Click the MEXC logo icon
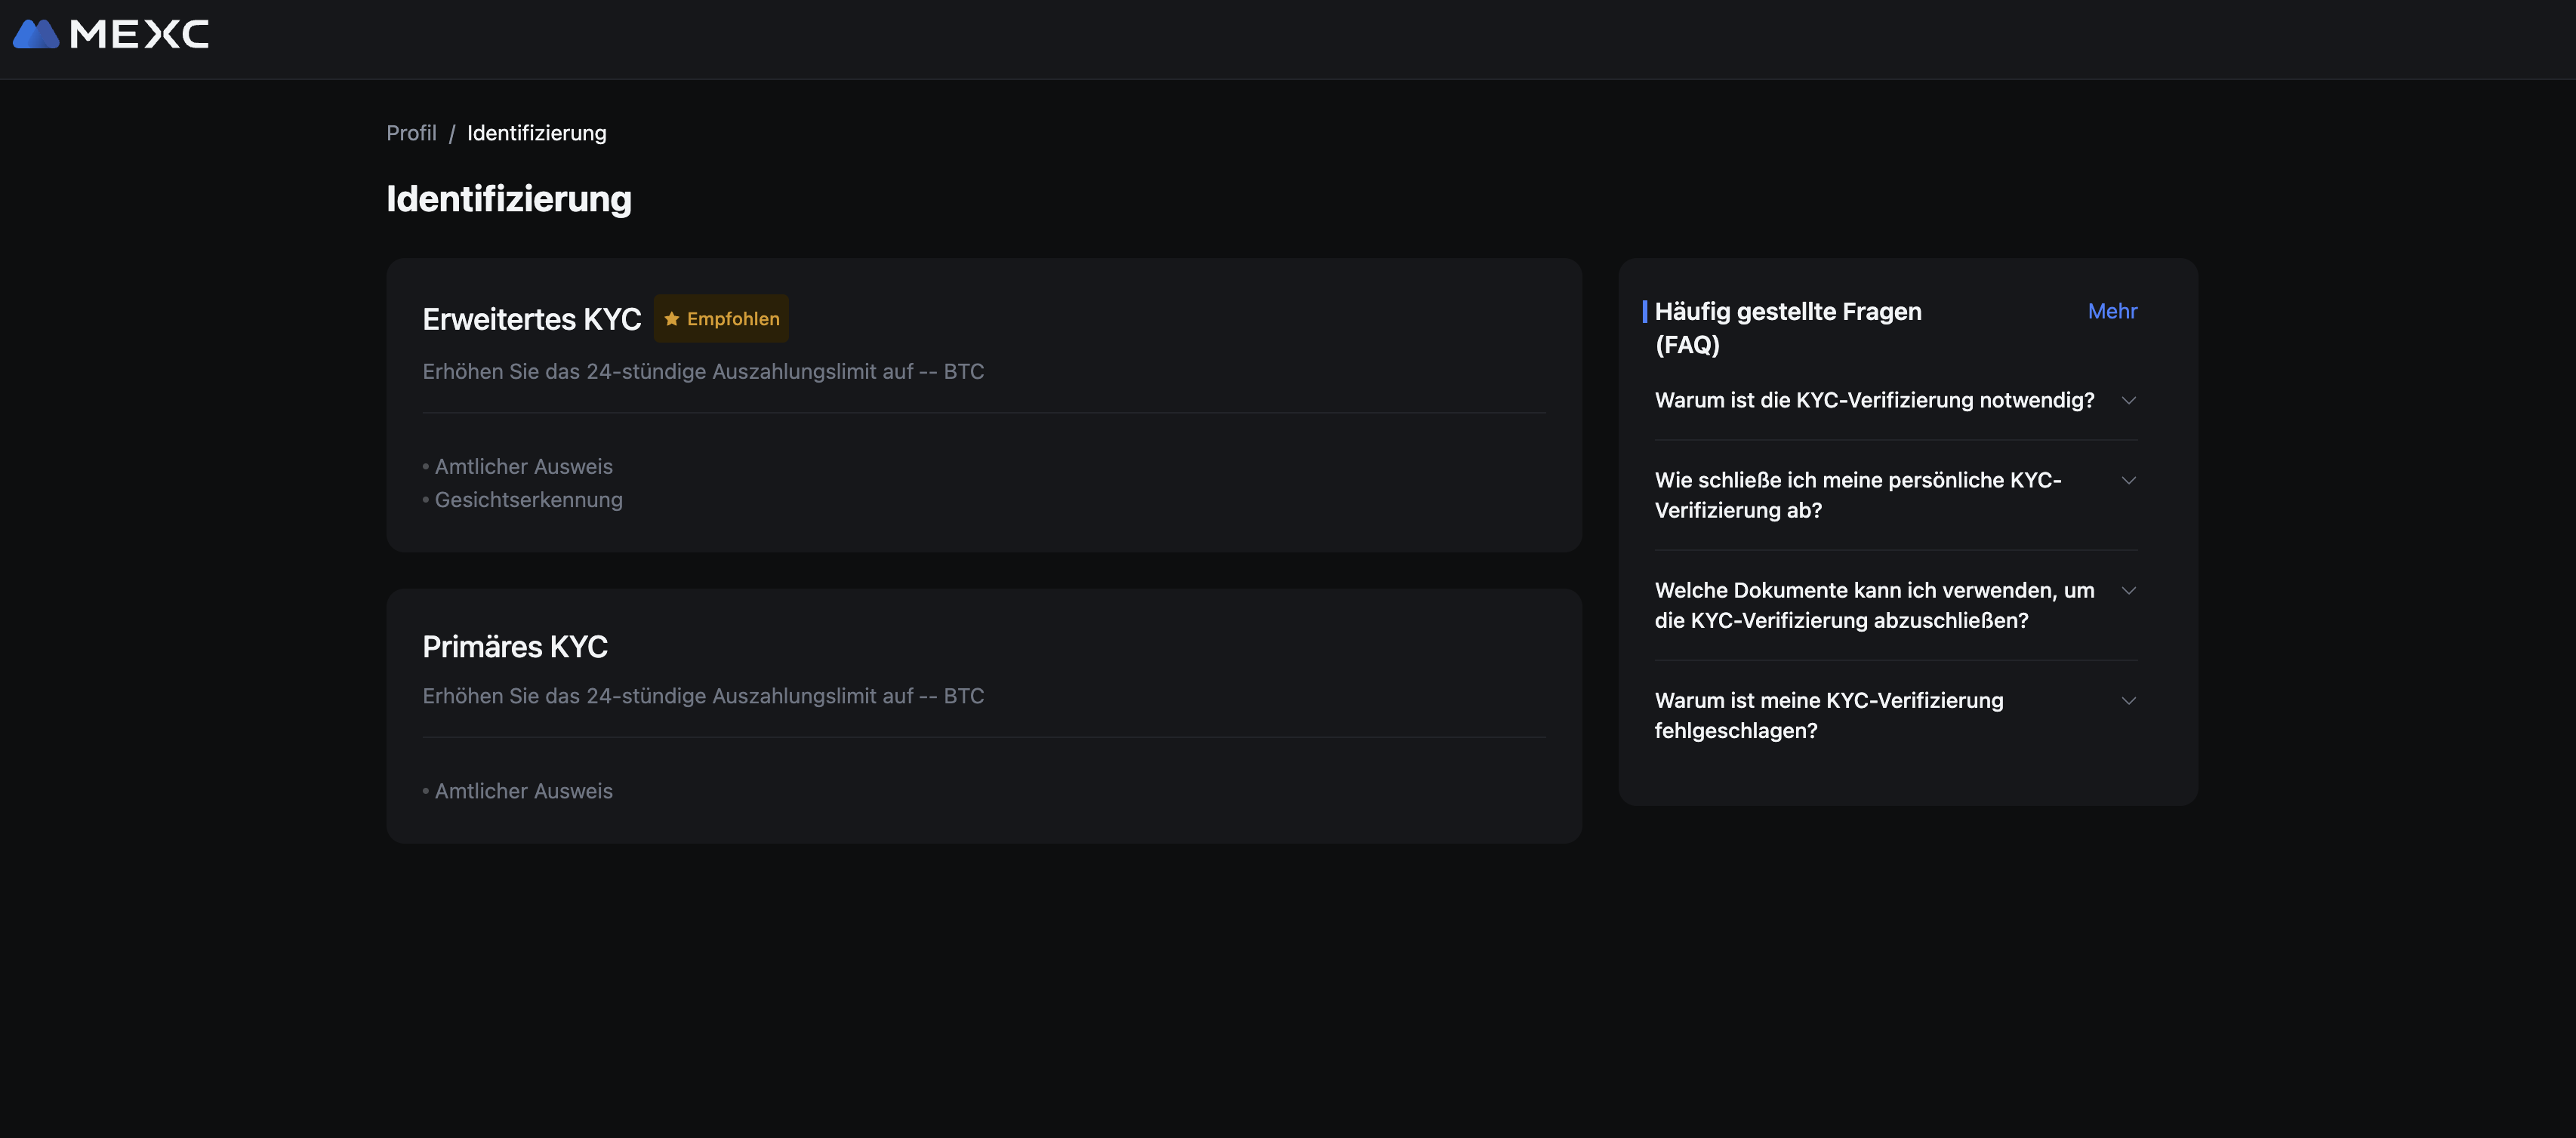This screenshot has width=2576, height=1138. click(36, 34)
